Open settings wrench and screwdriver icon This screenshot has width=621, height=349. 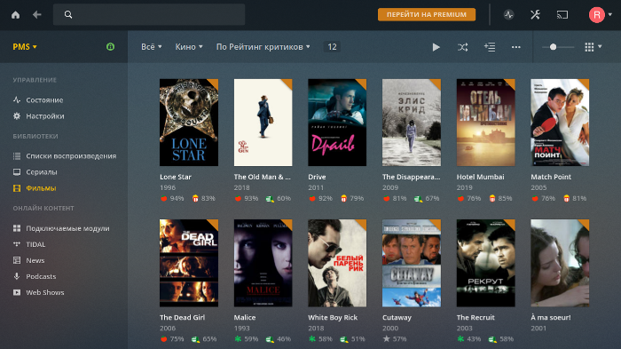(535, 15)
